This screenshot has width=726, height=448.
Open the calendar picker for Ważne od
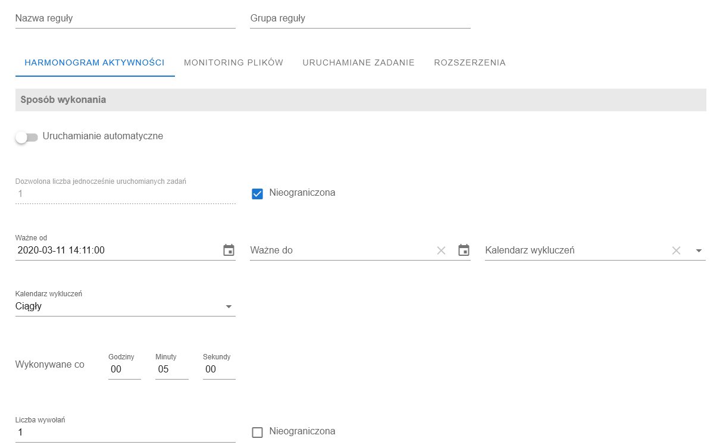tap(229, 250)
